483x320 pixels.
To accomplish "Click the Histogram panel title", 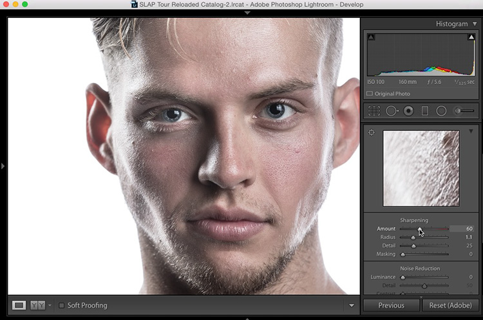I will (451, 24).
